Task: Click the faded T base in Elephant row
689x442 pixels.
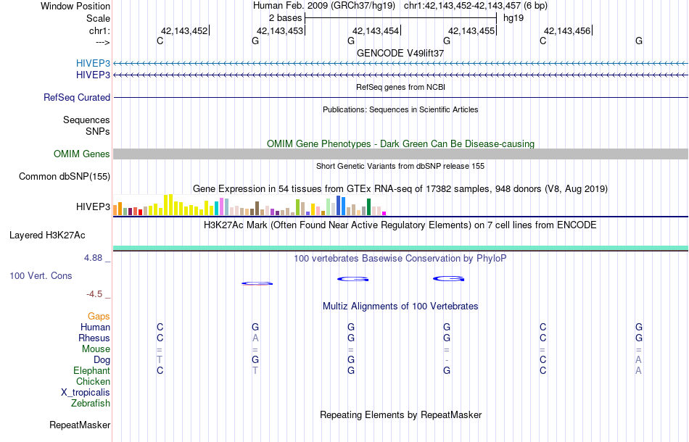Action: click(255, 370)
